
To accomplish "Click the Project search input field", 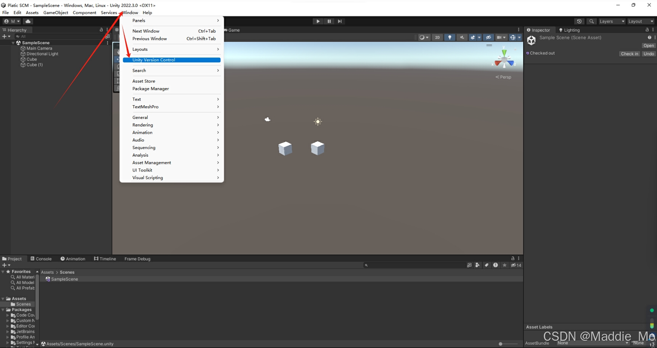I will (x=415, y=265).
